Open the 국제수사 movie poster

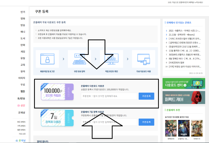pyautogui.click(x=197, y=128)
